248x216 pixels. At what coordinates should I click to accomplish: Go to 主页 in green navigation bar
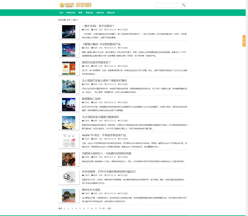click(61, 12)
